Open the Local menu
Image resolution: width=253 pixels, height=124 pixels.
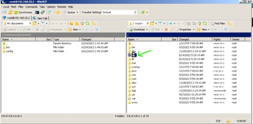point(6,7)
